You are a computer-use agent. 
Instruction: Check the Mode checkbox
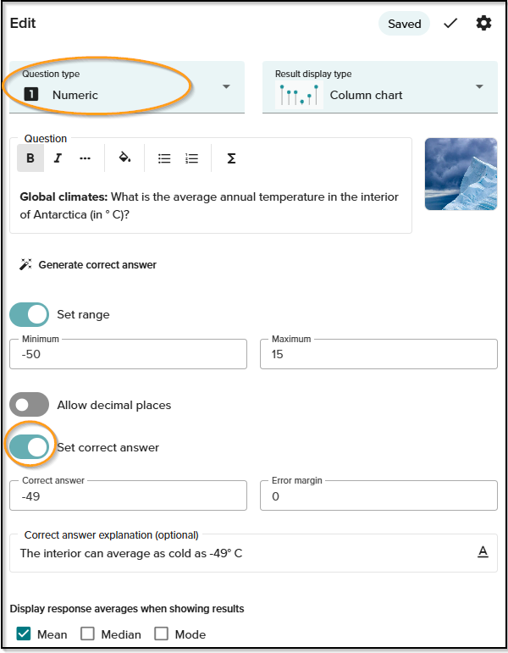coord(161,634)
